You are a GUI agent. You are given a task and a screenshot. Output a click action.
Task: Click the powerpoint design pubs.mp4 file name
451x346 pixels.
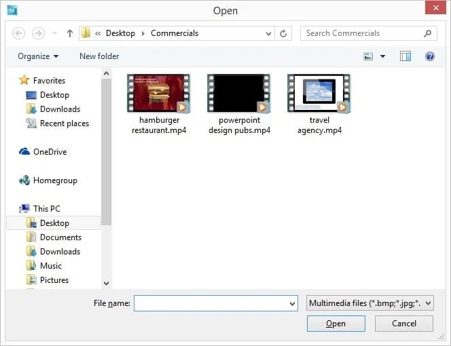click(x=239, y=126)
